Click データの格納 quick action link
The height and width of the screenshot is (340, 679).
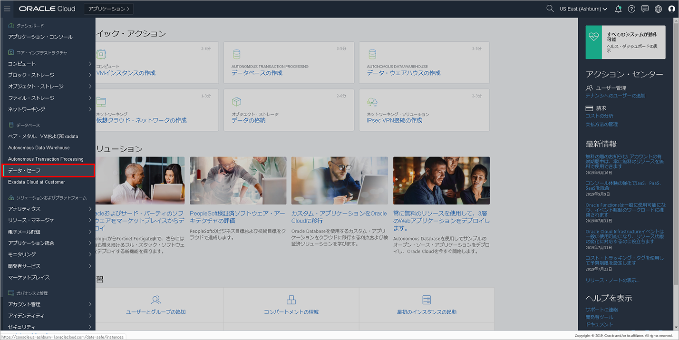click(249, 120)
